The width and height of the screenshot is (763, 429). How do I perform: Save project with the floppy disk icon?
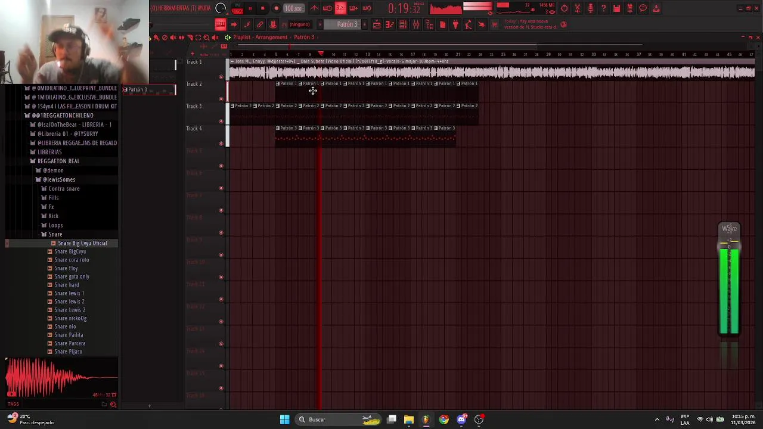[616, 8]
